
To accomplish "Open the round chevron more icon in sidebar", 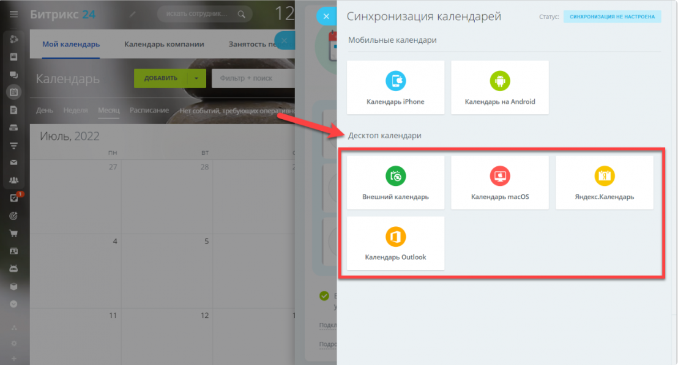I will point(14,304).
